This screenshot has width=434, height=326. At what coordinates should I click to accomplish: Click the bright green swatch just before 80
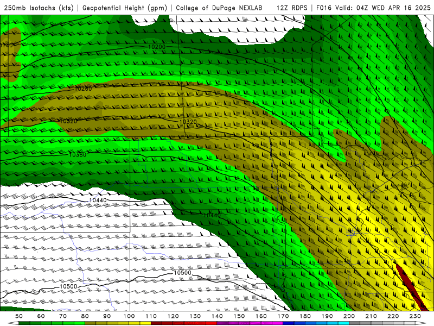tap(79, 323)
